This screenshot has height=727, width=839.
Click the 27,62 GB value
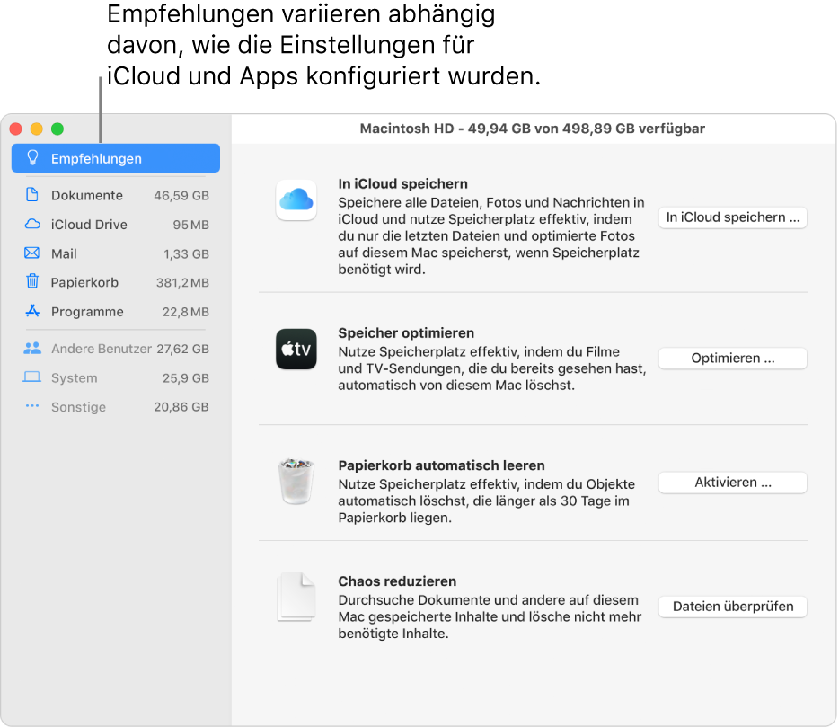pyautogui.click(x=182, y=349)
